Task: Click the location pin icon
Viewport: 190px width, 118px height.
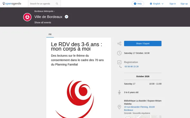Action: [x=119, y=107]
